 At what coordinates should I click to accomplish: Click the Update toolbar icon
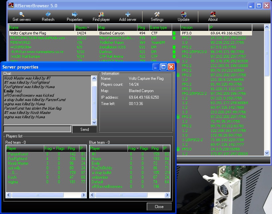[x=183, y=14]
